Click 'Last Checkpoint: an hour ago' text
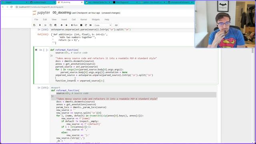Screen dimensions: 256x144 86,13
